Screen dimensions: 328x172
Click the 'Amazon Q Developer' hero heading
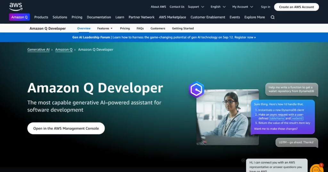[95, 88]
